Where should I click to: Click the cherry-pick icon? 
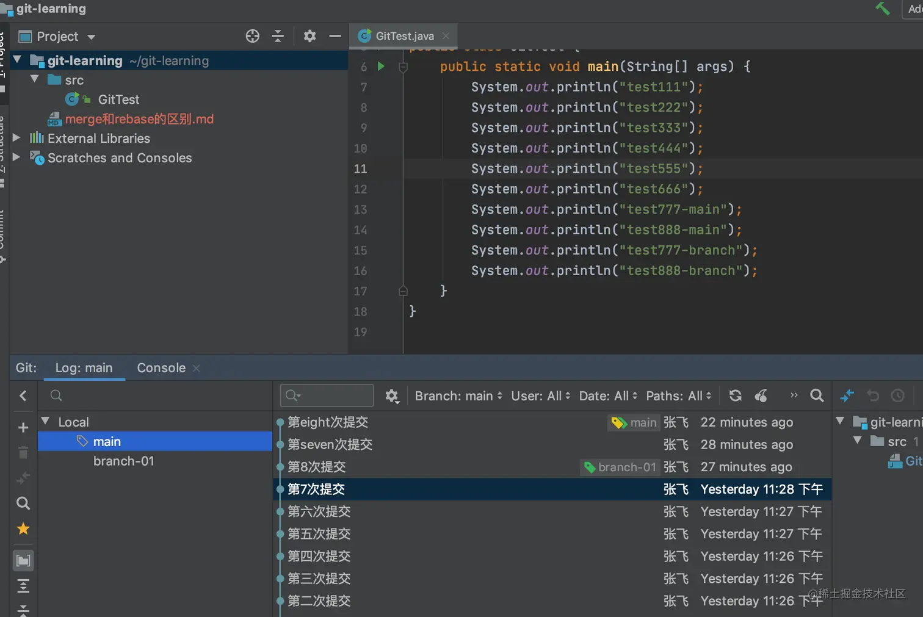tap(761, 395)
